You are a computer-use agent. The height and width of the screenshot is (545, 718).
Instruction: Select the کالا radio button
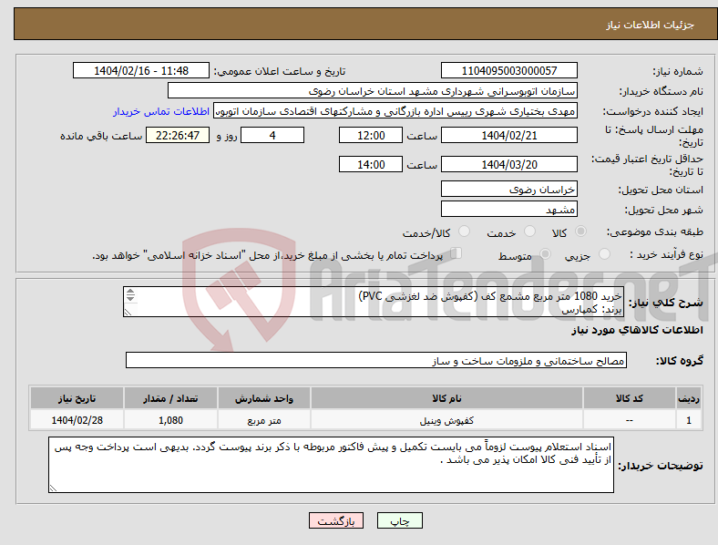coord(580,231)
